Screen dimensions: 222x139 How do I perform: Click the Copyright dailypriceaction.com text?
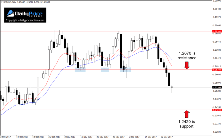[25, 20]
